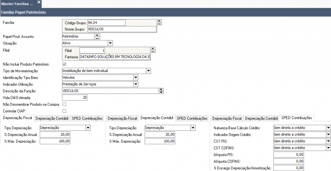
Task: Open the Filial lookup (... button)
Action: coord(153,51)
